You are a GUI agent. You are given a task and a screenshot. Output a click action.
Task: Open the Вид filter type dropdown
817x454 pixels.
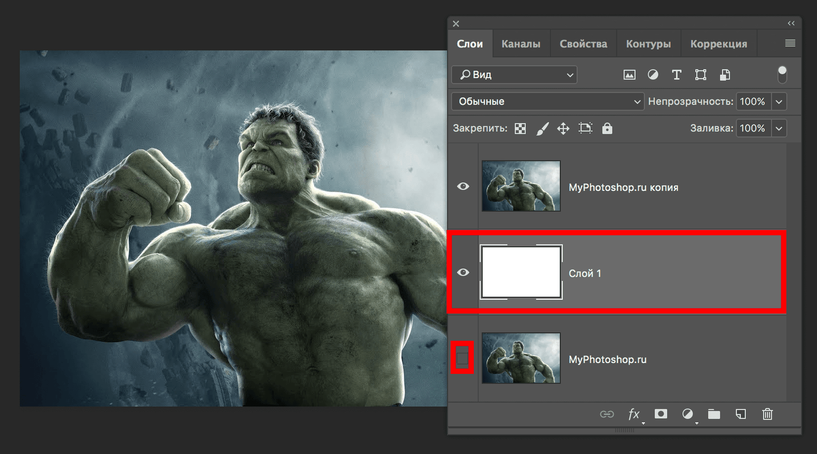coord(514,75)
